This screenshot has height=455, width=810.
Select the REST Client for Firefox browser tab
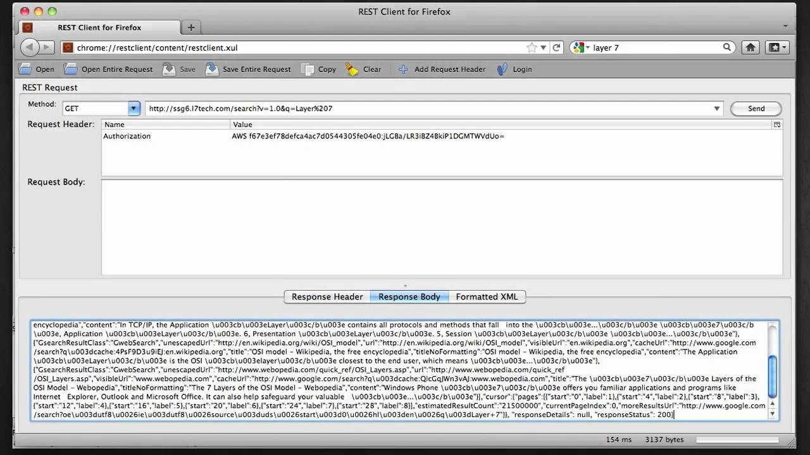click(x=99, y=27)
